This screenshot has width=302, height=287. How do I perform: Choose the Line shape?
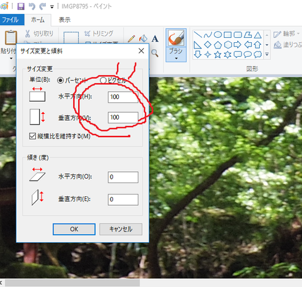198,35
